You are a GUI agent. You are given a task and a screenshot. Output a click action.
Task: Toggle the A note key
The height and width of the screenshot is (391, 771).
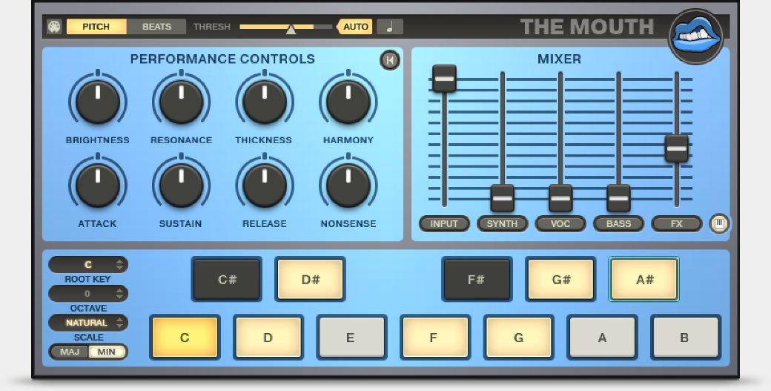pos(602,338)
